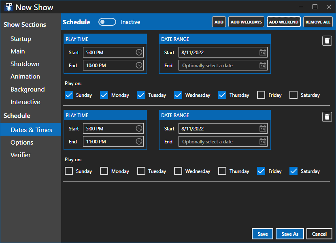Click the ADD schedule button
The height and width of the screenshot is (243, 336).
pos(219,22)
